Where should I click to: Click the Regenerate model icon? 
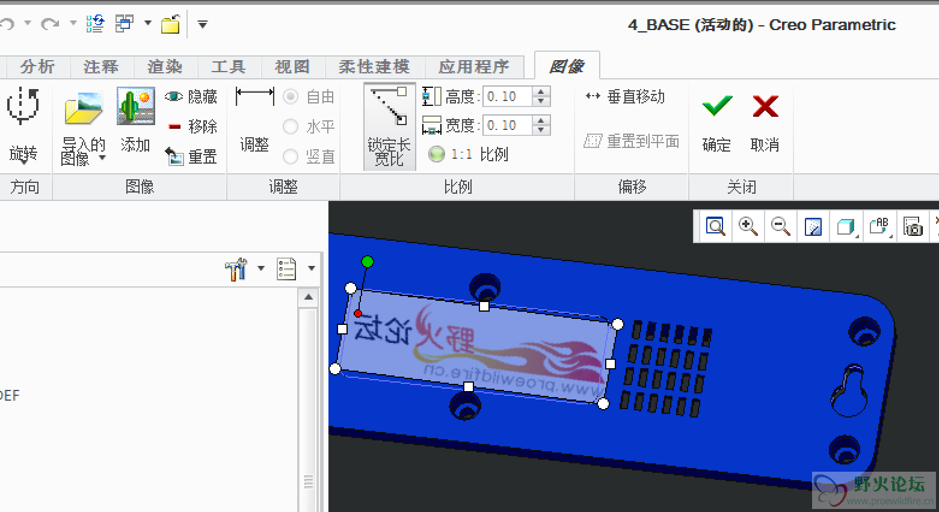click(x=95, y=24)
